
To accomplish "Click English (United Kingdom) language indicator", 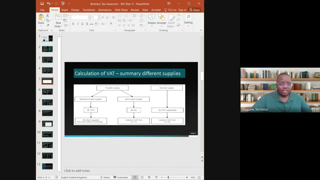I will [74, 177].
